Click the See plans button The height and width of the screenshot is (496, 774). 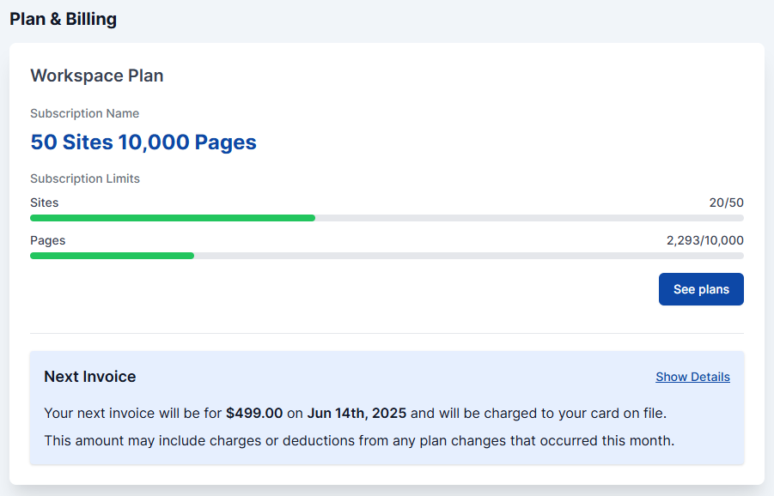click(x=701, y=289)
